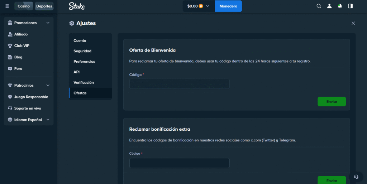367x184 pixels.
Task: Open the hamburger menu icon
Action: (7, 6)
